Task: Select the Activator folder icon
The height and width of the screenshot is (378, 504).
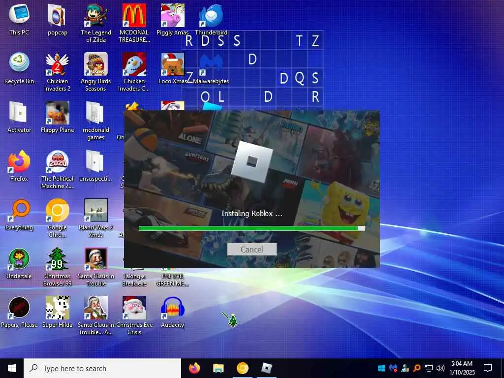Action: click(x=19, y=117)
